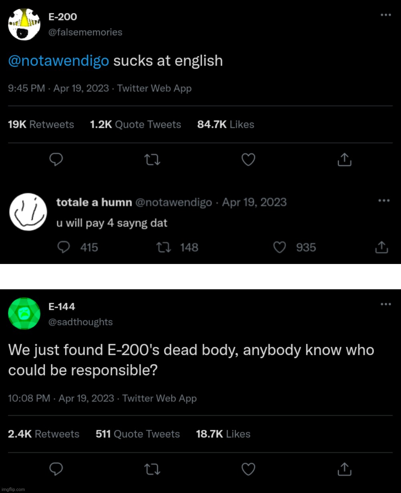401x493 pixels.
Task: Retweet E-144's tweet
Action: click(152, 469)
